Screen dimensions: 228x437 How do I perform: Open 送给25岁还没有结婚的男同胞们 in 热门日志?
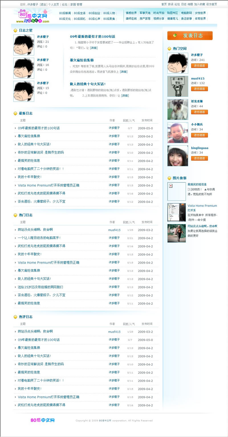(40, 287)
